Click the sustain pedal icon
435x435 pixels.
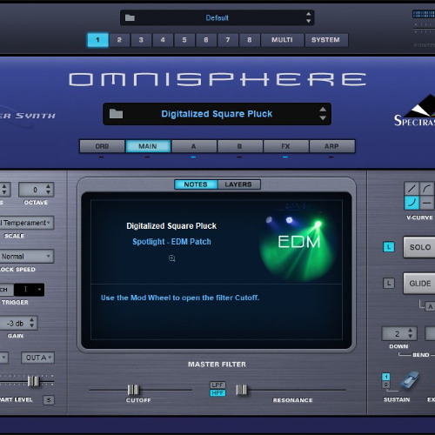[410, 380]
